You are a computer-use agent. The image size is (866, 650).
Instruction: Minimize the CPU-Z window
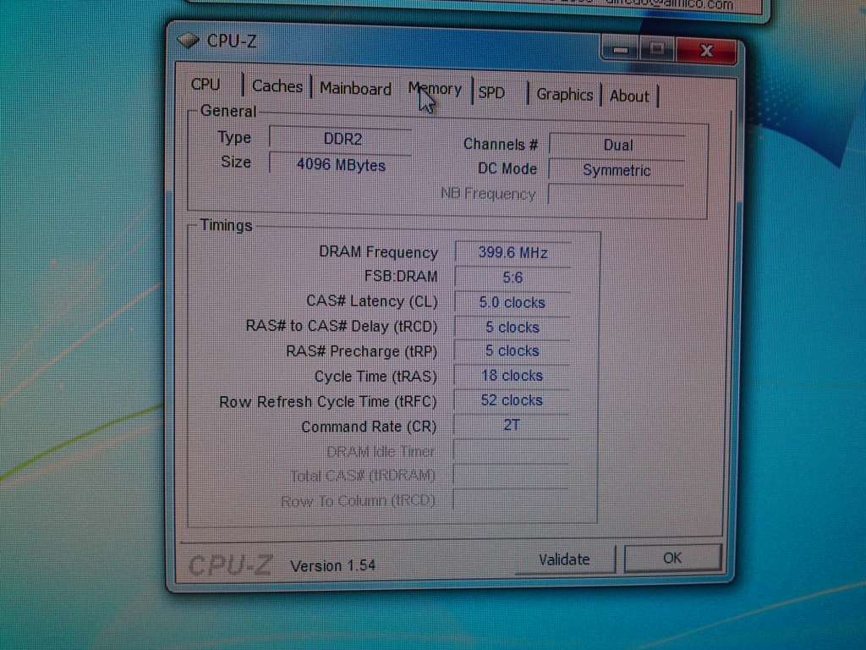click(620, 50)
